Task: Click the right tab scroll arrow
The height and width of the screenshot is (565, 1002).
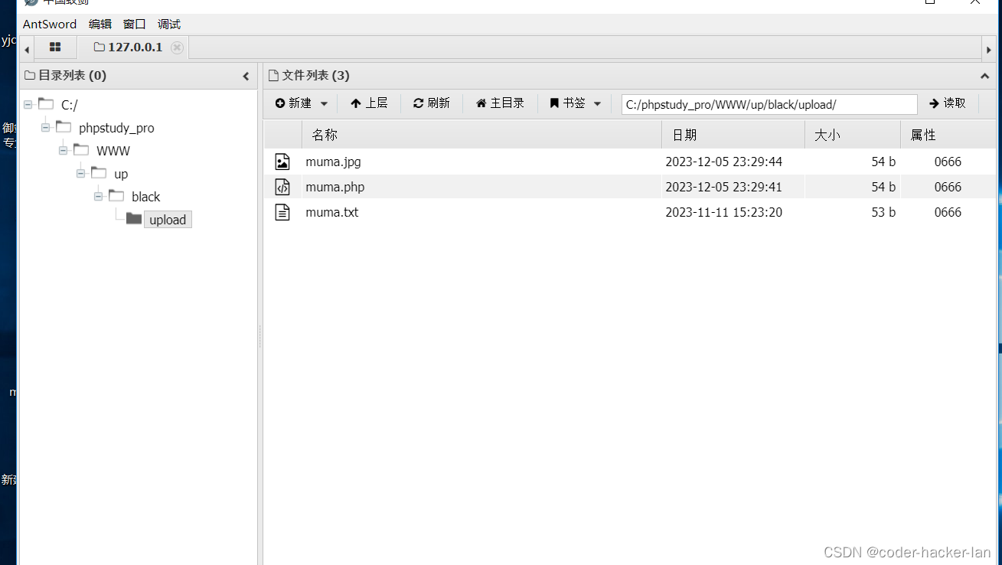Action: pyautogui.click(x=989, y=50)
